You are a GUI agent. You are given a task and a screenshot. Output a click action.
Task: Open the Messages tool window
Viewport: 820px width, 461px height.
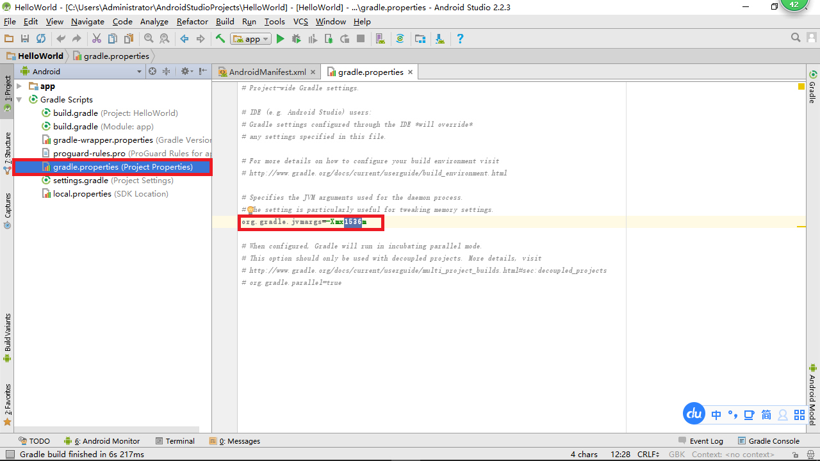click(234, 441)
